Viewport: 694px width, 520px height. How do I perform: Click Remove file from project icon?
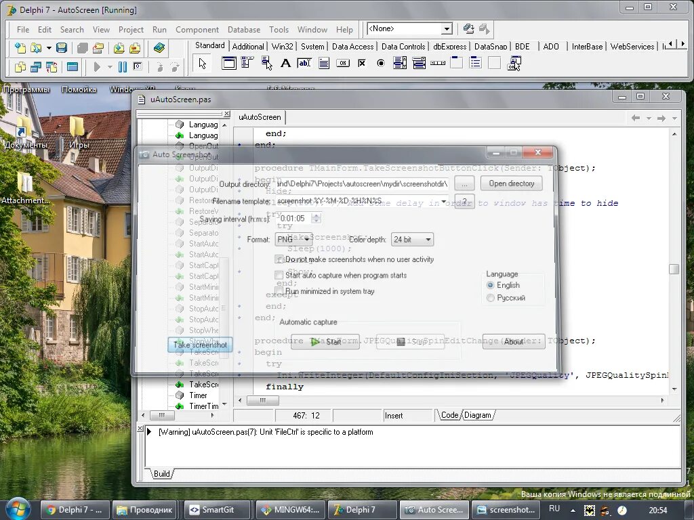(135, 48)
